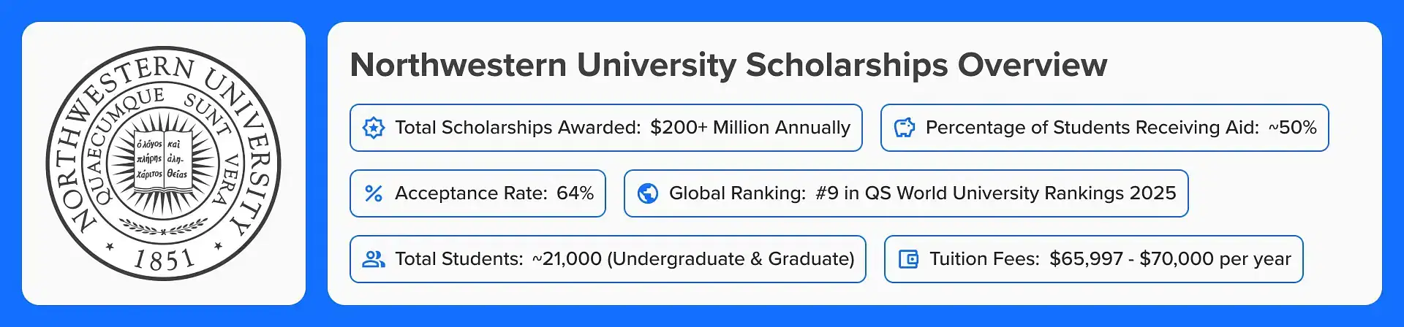1404x327 pixels.
Task: Click the ~50% aid percentage value
Action: coord(1292,128)
